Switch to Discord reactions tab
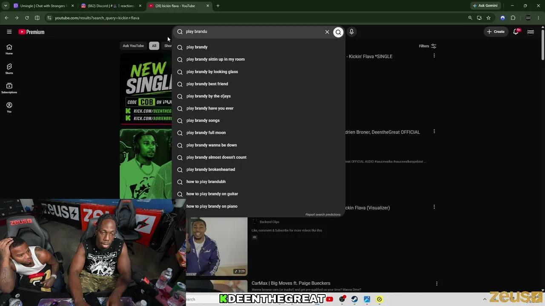The image size is (545, 306). point(110,6)
